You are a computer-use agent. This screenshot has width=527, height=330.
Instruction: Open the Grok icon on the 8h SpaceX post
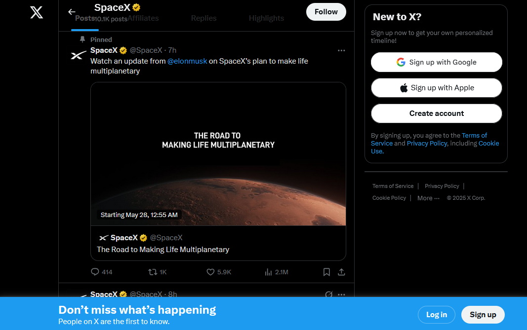[x=329, y=294]
